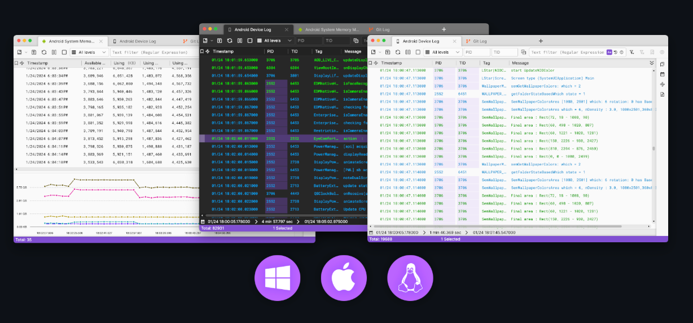Click calendar icon in right window sidebar
Screen dimensions: 693x323
(662, 74)
